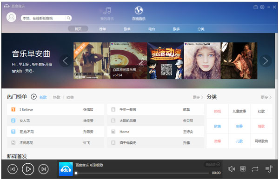Image resolution: width=279 pixels, height=180 pixels.
Task: Open the 在线音乐 globe icon
Action: point(139,10)
